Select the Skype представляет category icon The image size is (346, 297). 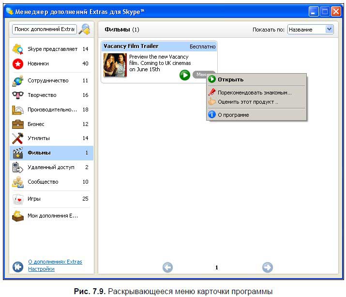pos(18,49)
